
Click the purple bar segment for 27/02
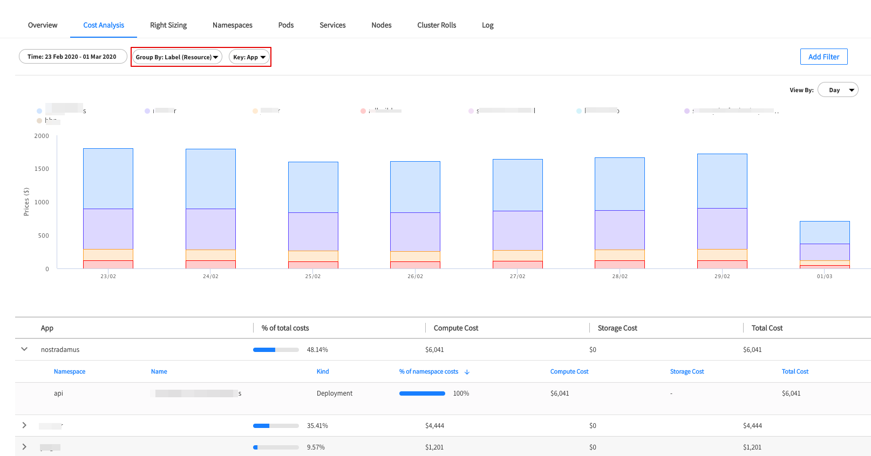click(x=518, y=230)
